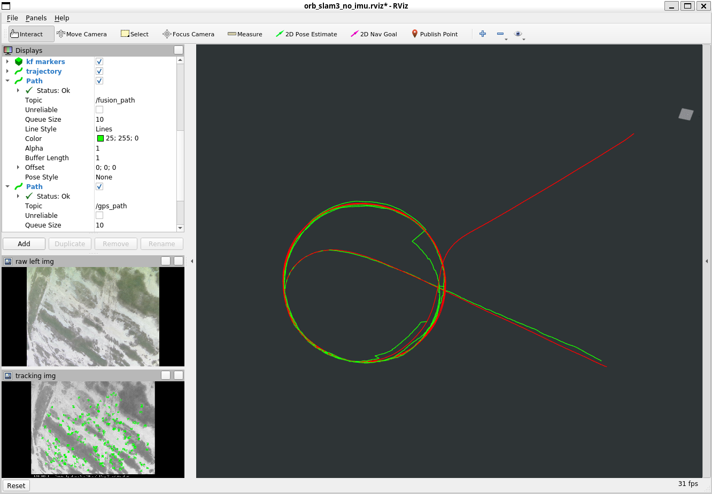Click the Reset button
The width and height of the screenshot is (712, 494).
[x=16, y=485]
